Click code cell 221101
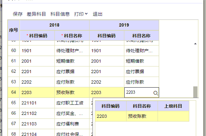This screenshot has height=136, width=206. (x=37, y=103)
